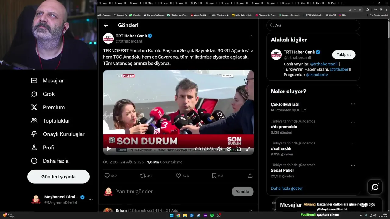This screenshot has width=390, height=219.
Task: Open the @trthabercanli link in bio
Action: coord(324,64)
